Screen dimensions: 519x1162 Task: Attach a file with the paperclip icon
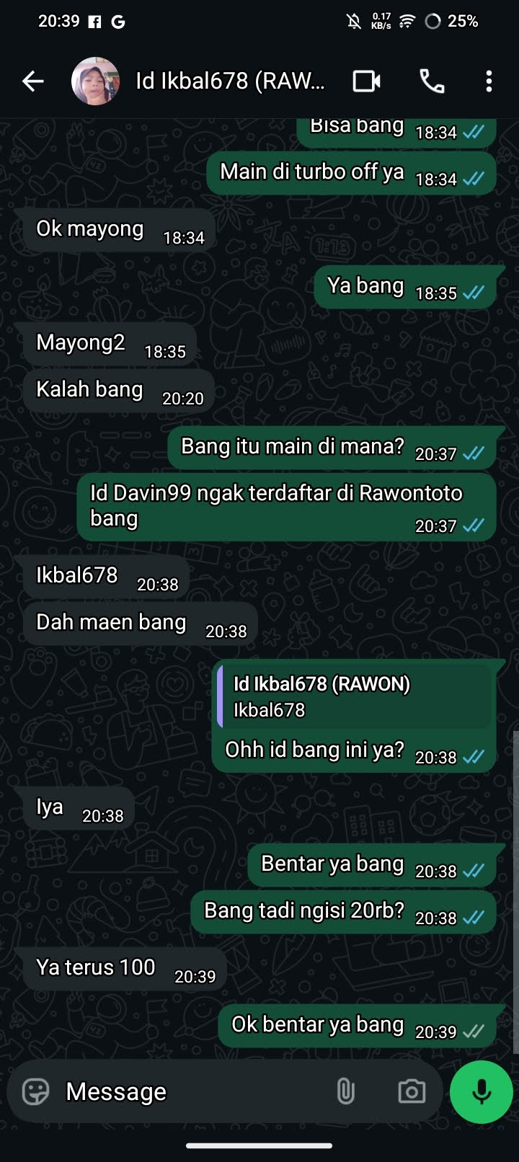coord(346,1092)
